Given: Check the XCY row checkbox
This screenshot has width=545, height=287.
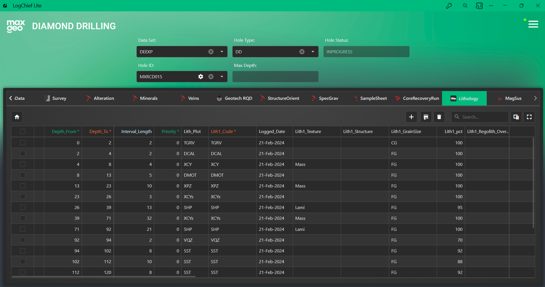Looking at the screenshot, I should coord(23,164).
